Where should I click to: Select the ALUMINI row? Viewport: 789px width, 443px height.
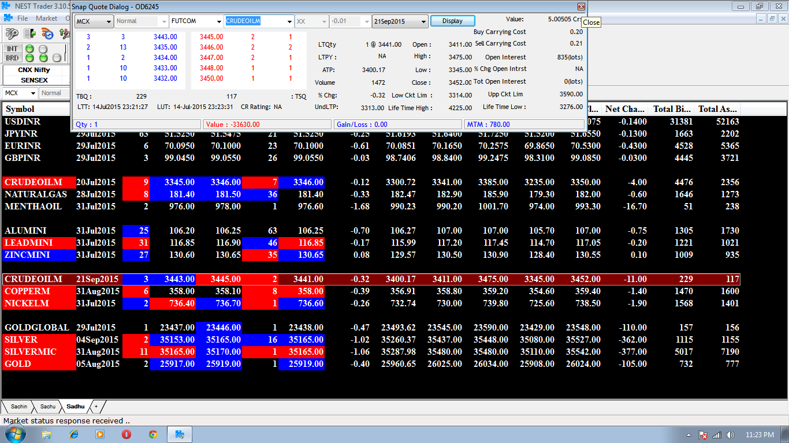371,231
